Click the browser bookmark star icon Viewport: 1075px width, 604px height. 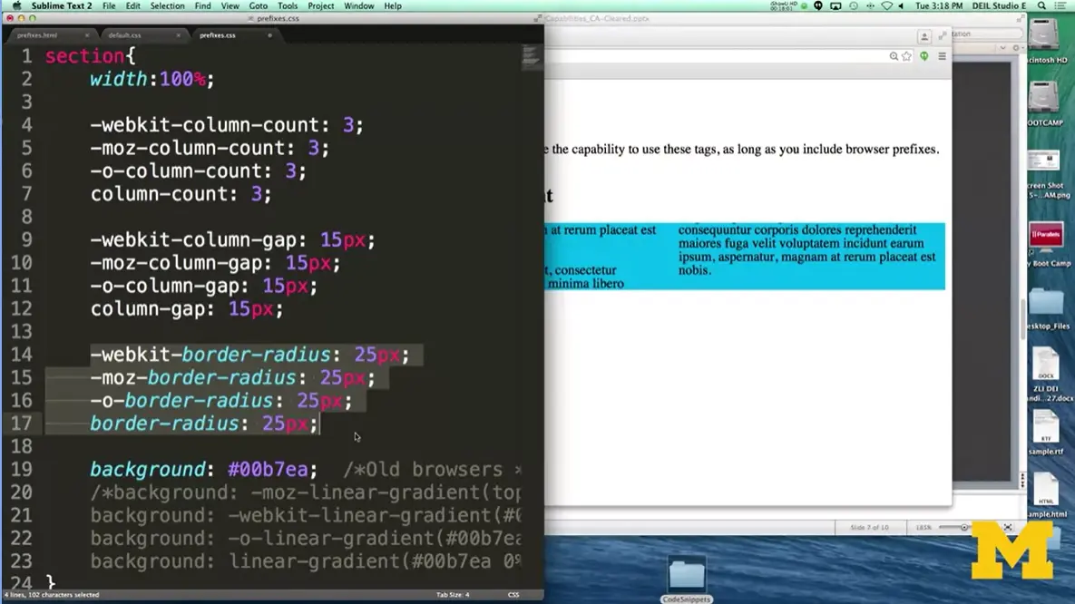pos(908,56)
